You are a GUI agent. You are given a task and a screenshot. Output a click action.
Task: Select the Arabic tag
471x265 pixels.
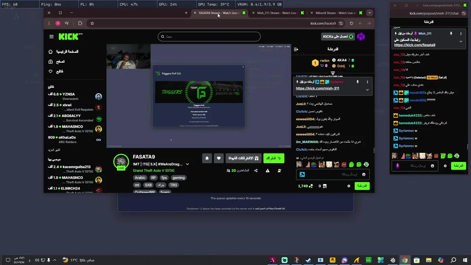coord(140,178)
